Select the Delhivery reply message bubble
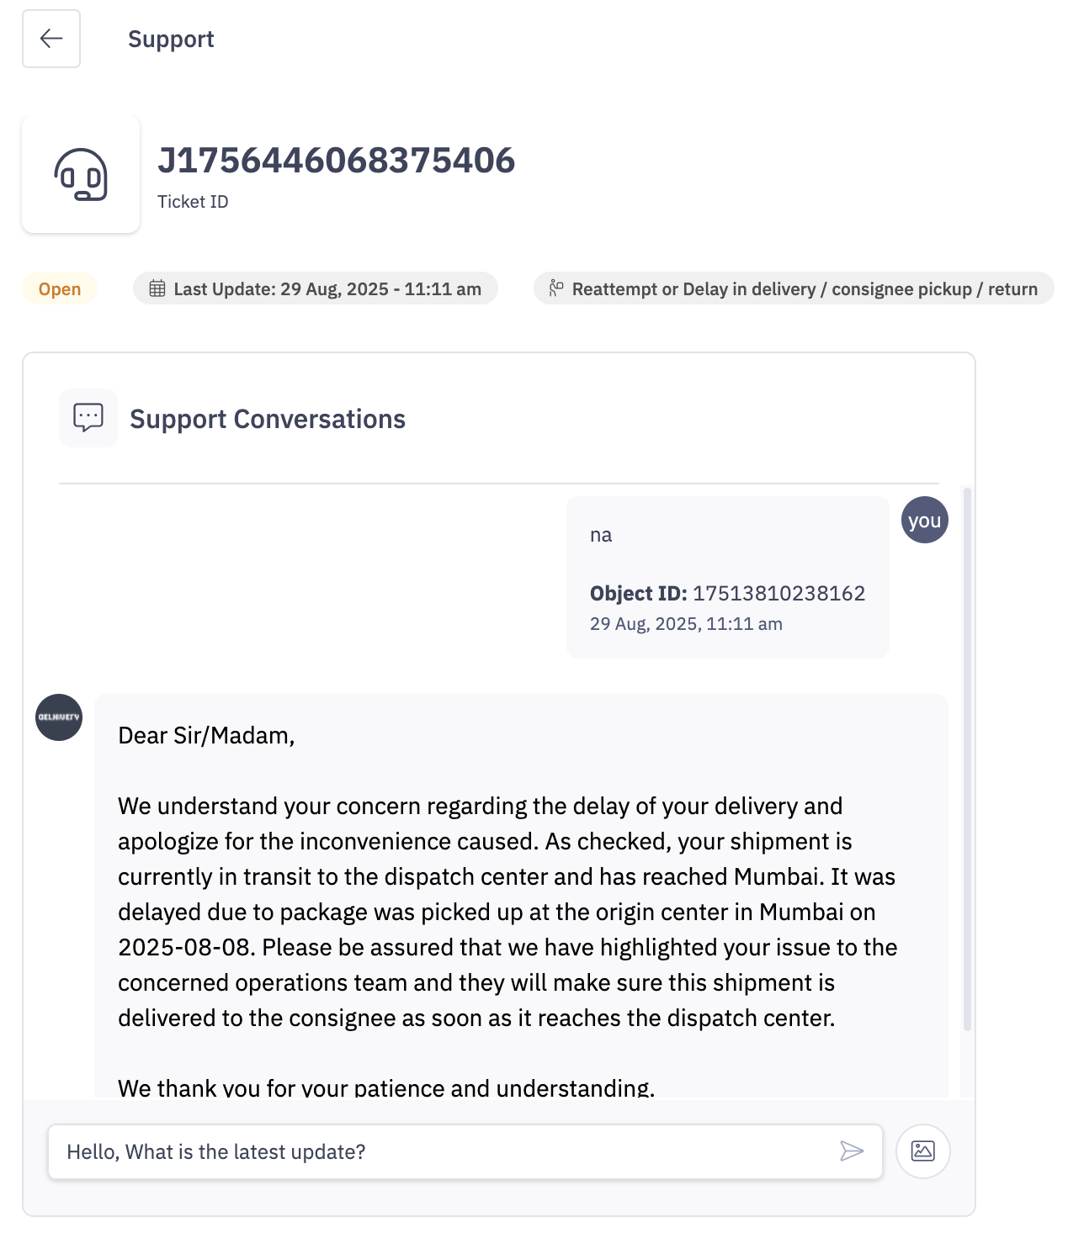Image resolution: width=1084 pixels, height=1238 pixels. pos(521,896)
